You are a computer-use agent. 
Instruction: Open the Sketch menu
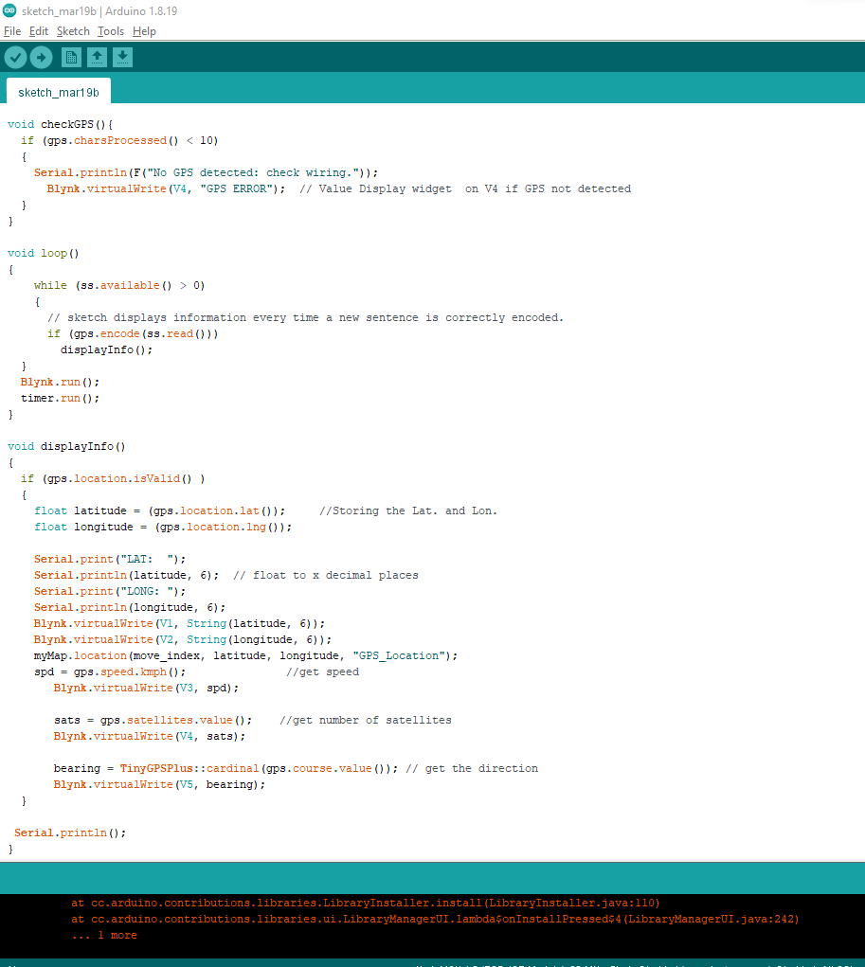coord(73,31)
